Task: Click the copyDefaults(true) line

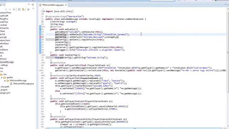Action: [80, 40]
